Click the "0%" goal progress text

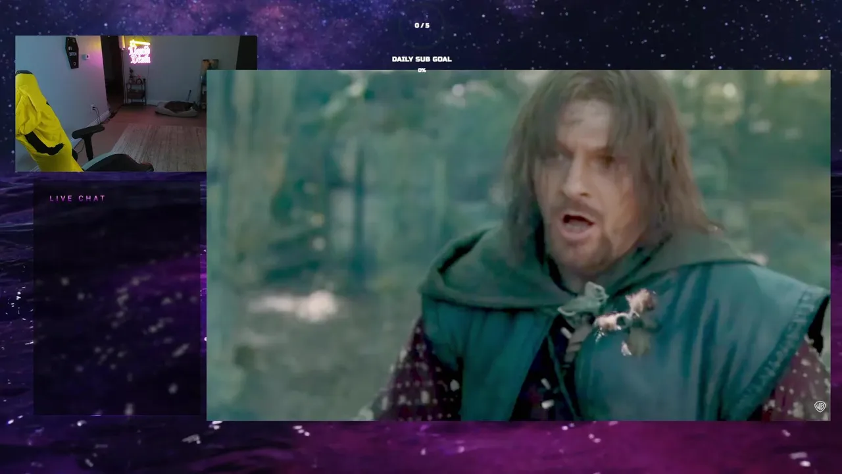pyautogui.click(x=422, y=70)
